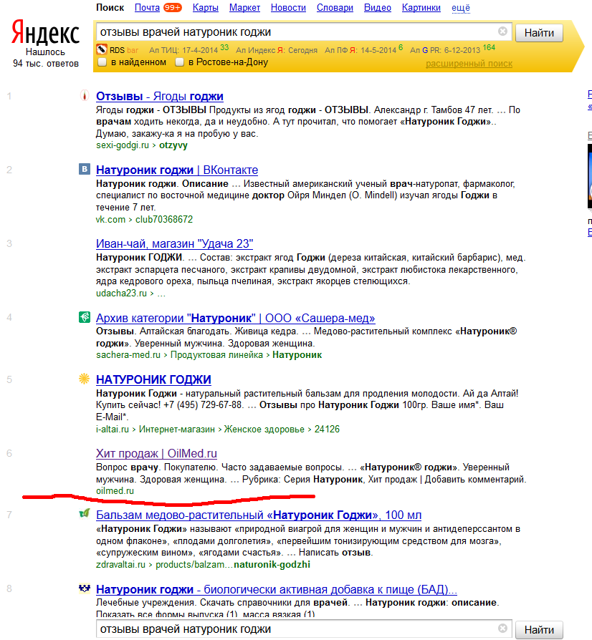
Task: Open result 'Архив категории "Натуроник"'
Action: [235, 318]
